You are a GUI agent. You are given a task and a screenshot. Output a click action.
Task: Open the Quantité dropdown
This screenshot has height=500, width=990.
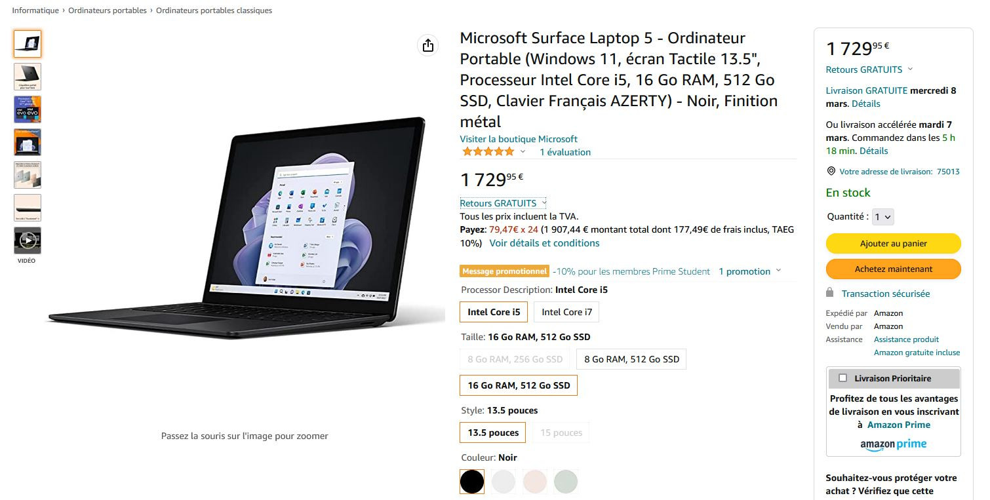point(883,217)
